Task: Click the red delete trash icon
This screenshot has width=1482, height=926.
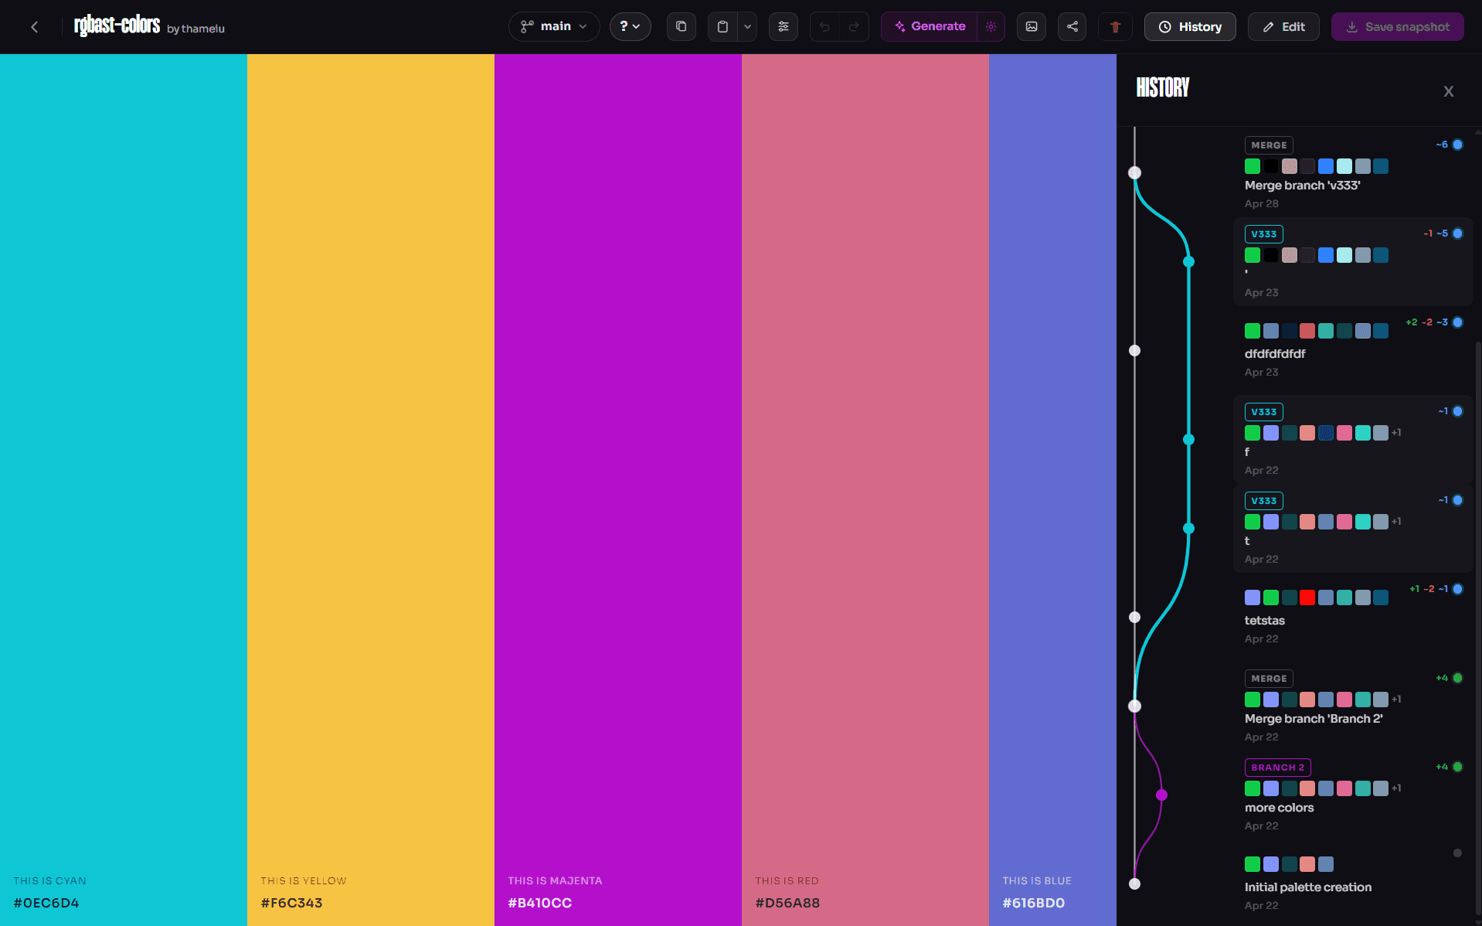Action: pyautogui.click(x=1115, y=26)
